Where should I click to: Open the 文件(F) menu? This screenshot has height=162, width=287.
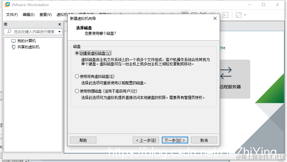(x=12, y=15)
